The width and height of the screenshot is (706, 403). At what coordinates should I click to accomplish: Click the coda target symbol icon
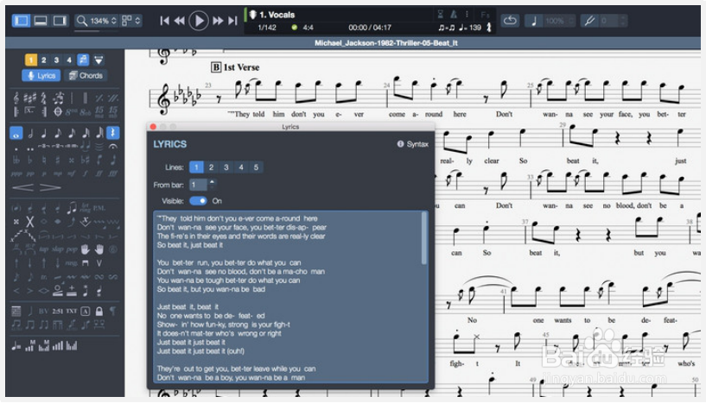point(58,111)
